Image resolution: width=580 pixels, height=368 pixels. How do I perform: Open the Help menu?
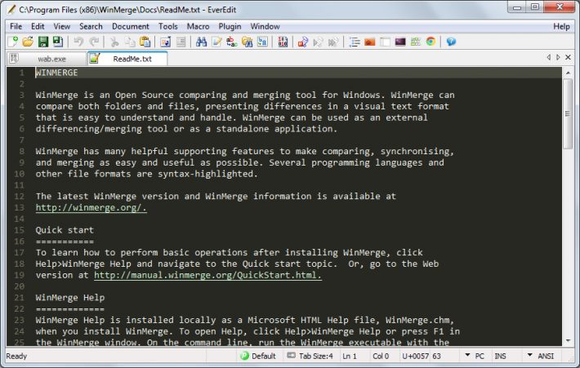point(561,27)
